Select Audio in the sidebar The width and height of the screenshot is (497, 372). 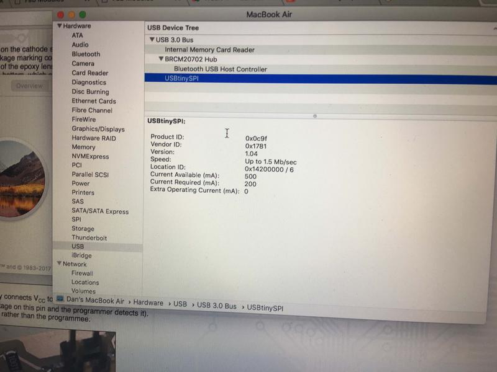coord(80,45)
